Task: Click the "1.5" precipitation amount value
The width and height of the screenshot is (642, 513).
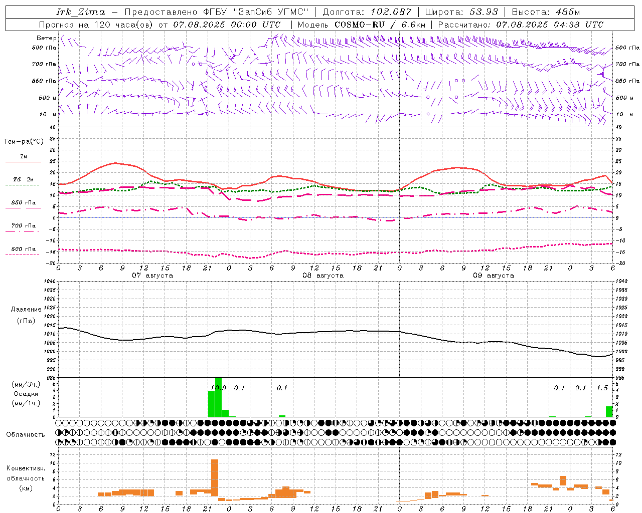Action: tap(602, 388)
